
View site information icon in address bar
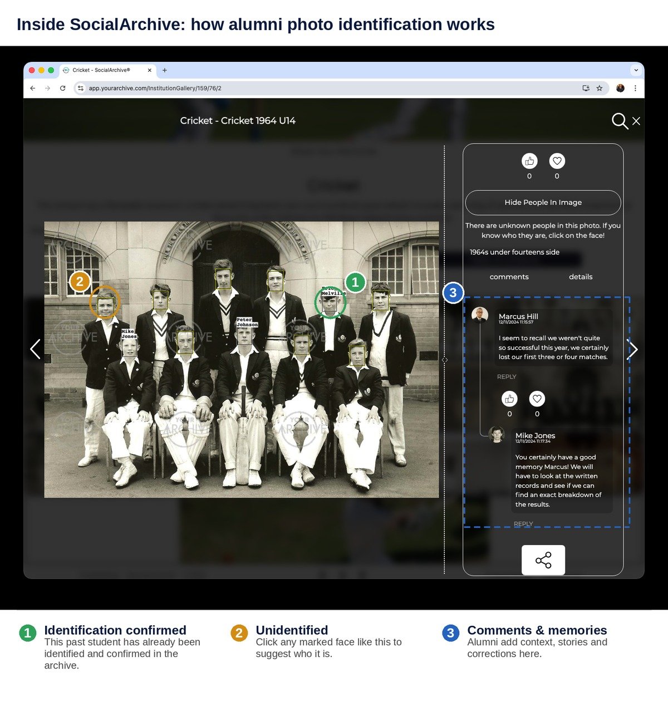[81, 88]
